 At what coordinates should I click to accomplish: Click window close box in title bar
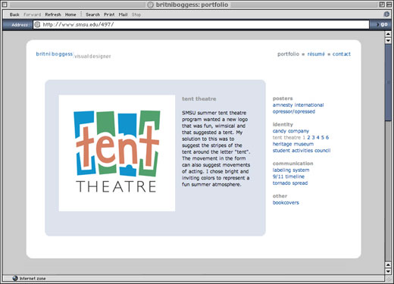pyautogui.click(x=5, y=5)
